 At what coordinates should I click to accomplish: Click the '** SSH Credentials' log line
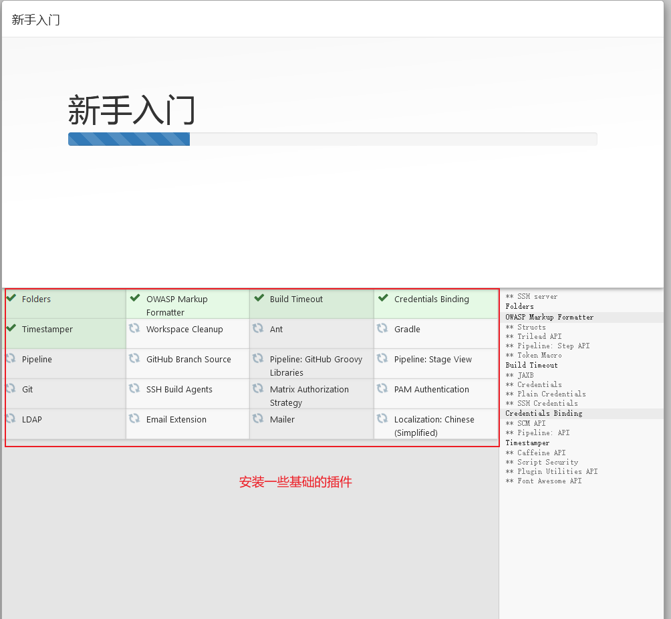point(542,403)
